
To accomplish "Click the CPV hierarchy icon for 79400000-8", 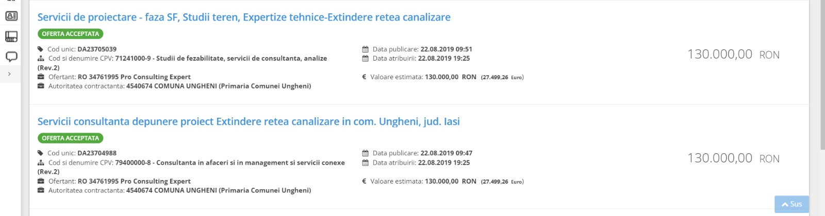I will pos(41,163).
